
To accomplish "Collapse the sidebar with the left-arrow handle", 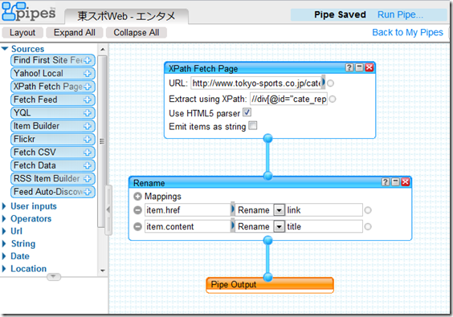I will [x=108, y=209].
